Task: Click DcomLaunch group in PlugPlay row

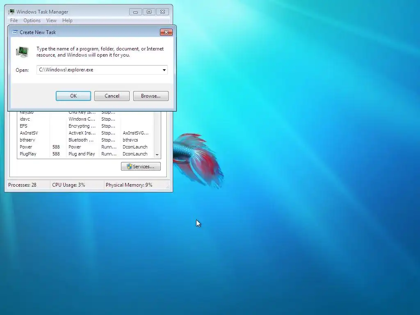Action: [x=135, y=154]
